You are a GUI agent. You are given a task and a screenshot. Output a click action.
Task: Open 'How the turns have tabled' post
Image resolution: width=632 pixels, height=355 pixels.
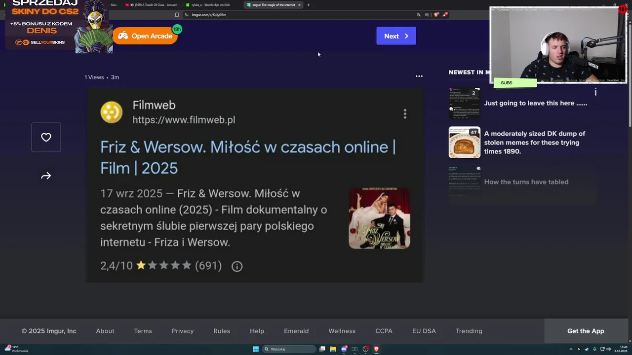526,182
